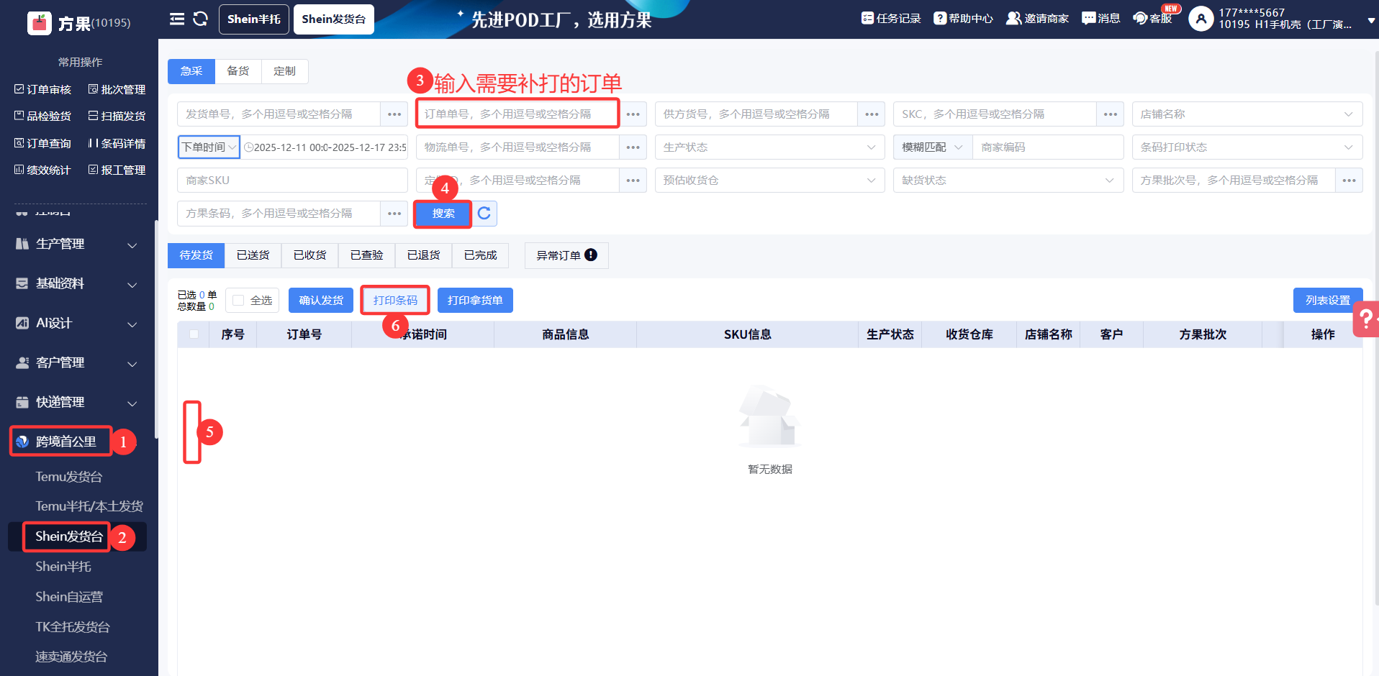This screenshot has height=676, width=1379.
Task: Open 批次管理 quick action
Action: (x=117, y=89)
